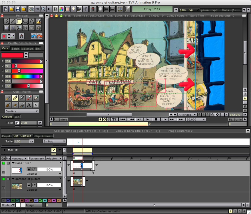251x214 pixels.
Task: Open the color wheel palette icon
Action: [61, 9]
